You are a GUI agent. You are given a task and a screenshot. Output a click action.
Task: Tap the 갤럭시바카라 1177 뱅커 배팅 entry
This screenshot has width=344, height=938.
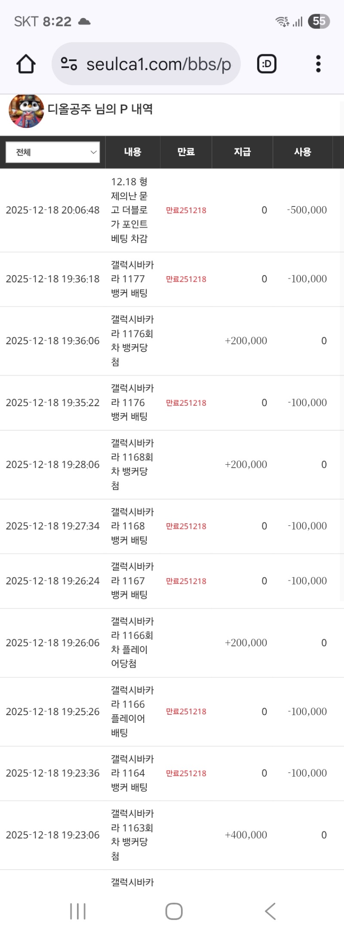point(132,279)
